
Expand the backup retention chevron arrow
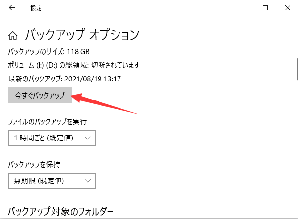(x=88, y=180)
